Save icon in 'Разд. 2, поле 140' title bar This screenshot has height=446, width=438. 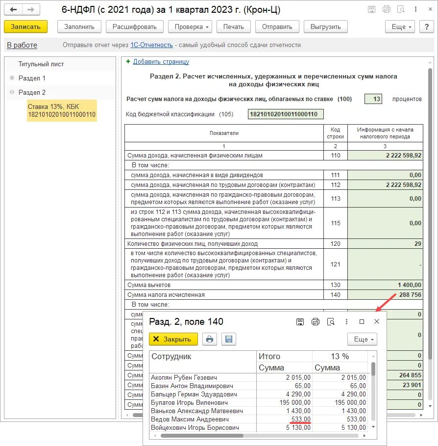(300, 322)
